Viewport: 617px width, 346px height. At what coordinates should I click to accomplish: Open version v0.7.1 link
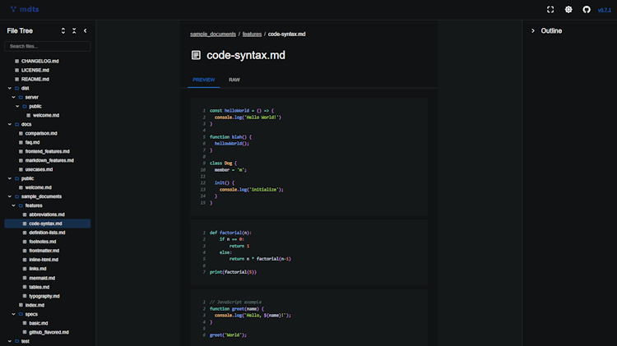tap(604, 10)
